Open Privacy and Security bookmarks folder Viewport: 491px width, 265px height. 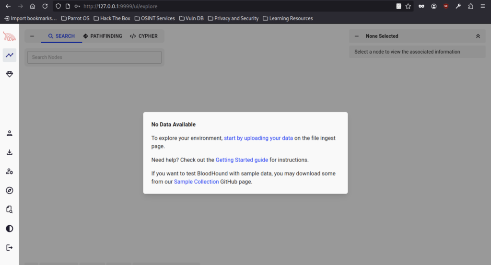click(234, 19)
